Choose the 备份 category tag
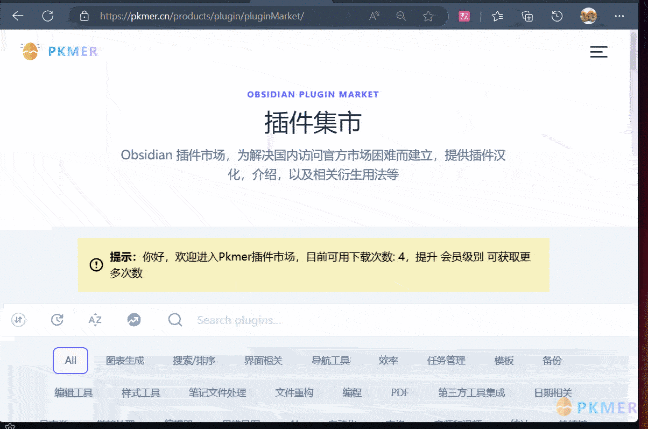Viewport: 648px width, 429px height. 552,361
